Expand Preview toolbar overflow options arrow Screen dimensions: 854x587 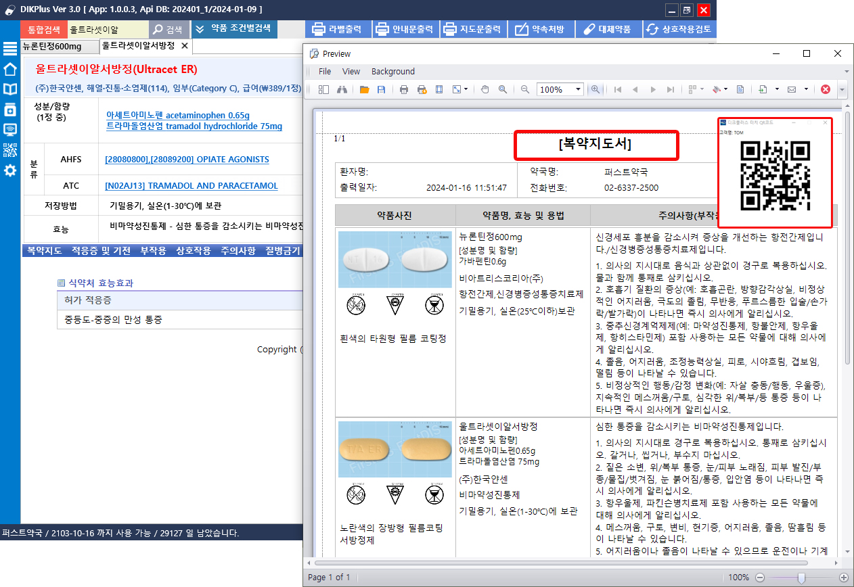coord(842,89)
